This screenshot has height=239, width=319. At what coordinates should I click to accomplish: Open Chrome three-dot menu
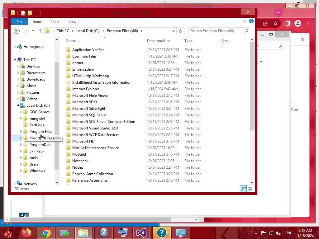pos(308,23)
